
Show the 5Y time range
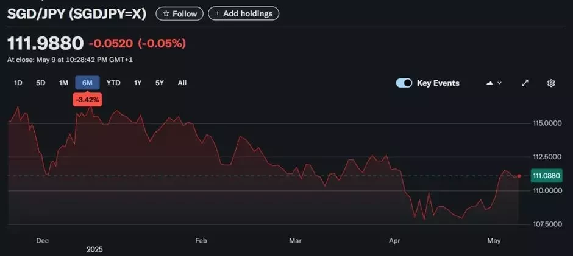point(160,83)
